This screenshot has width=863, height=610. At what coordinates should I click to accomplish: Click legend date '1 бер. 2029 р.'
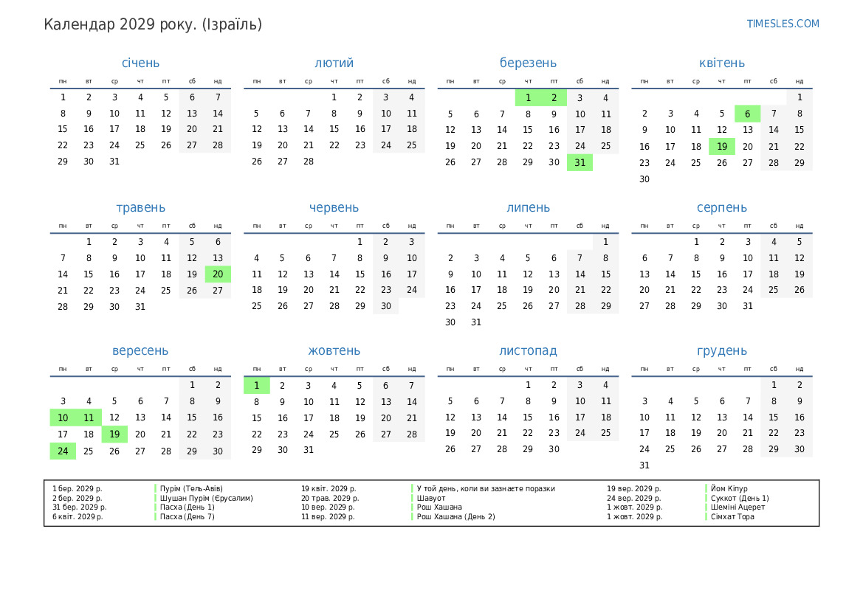[78, 488]
